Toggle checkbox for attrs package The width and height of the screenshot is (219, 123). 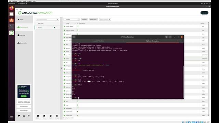click(64, 44)
